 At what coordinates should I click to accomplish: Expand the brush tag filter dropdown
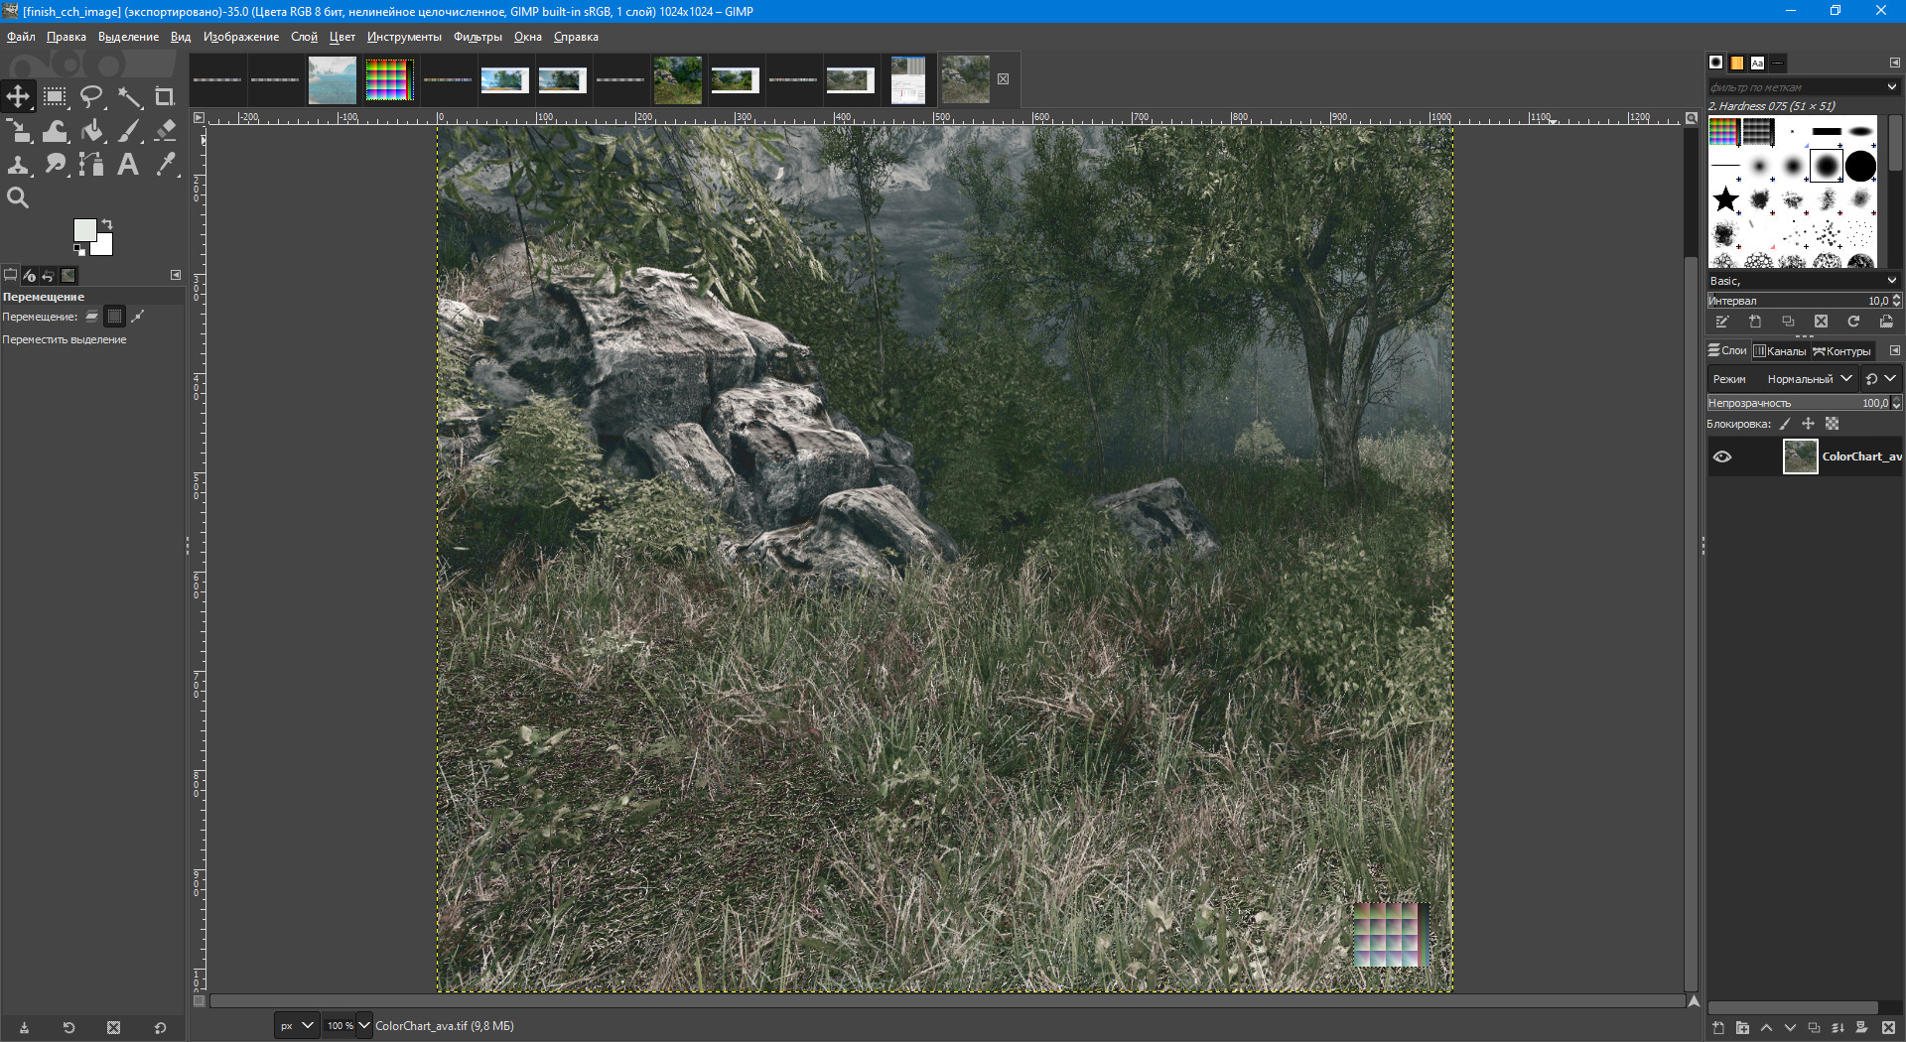click(1891, 87)
